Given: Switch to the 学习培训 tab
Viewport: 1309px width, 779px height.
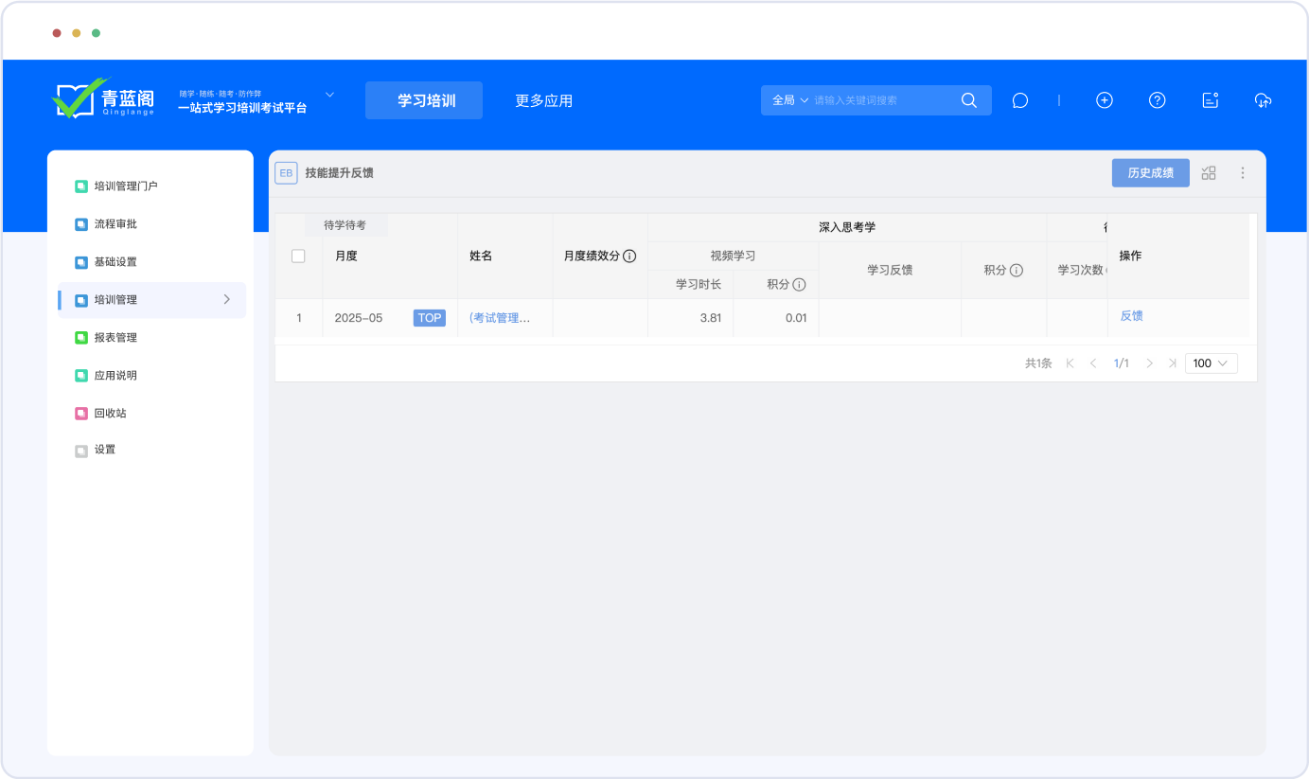Looking at the screenshot, I should [424, 100].
